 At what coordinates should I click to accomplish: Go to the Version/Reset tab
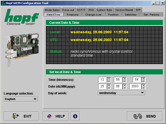click(x=124, y=10)
